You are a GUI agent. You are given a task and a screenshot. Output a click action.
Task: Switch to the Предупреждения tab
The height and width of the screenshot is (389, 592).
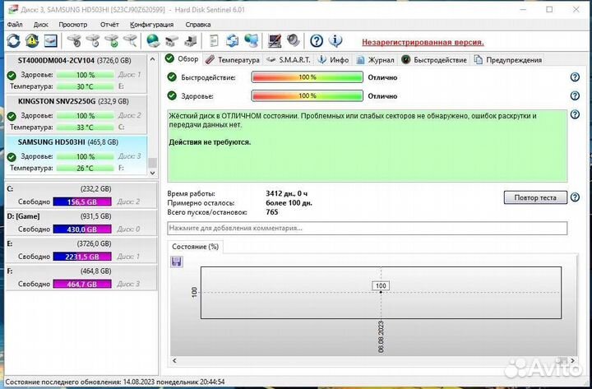(508, 60)
